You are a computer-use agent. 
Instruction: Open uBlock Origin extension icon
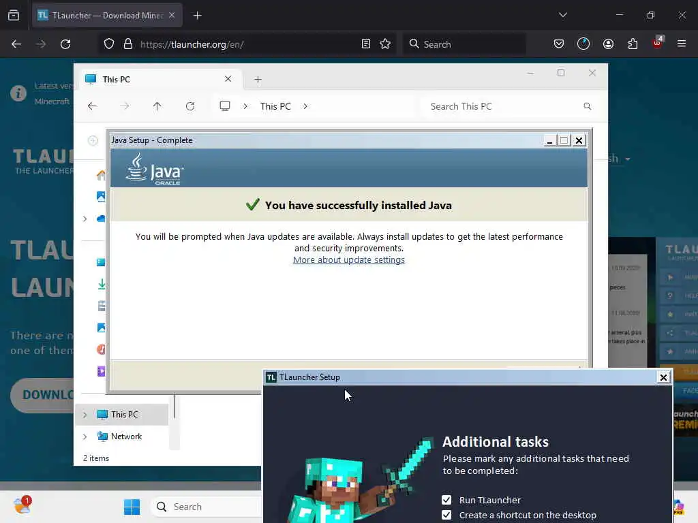click(x=658, y=43)
